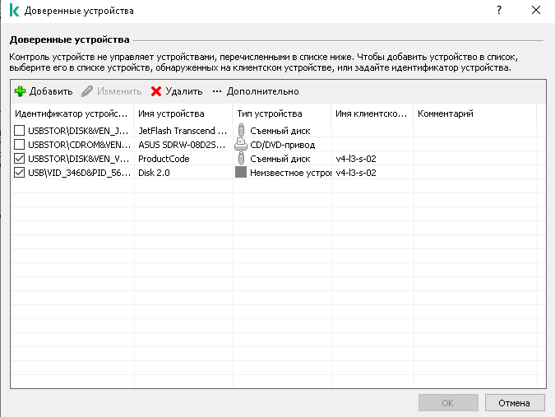Click the red X Delete icon
Viewport: 555px width, 417px height.
(156, 91)
